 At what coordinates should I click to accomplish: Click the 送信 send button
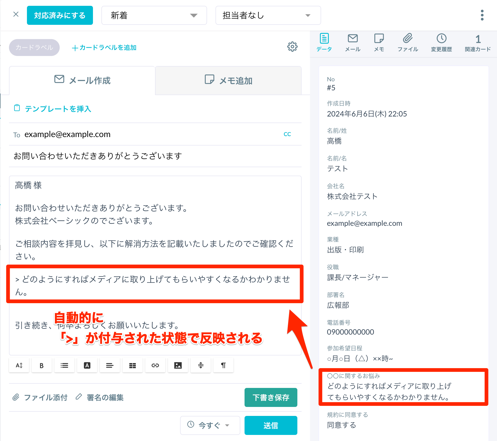tap(271, 425)
